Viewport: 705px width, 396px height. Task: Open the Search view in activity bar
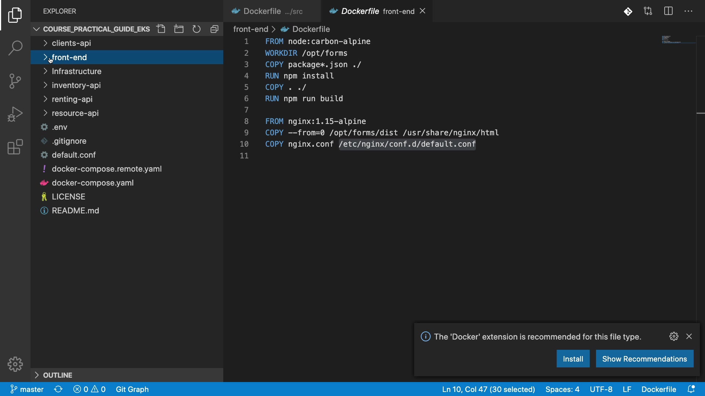15,48
